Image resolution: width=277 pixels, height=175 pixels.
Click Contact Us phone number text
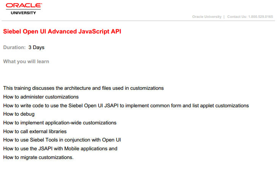point(250,17)
